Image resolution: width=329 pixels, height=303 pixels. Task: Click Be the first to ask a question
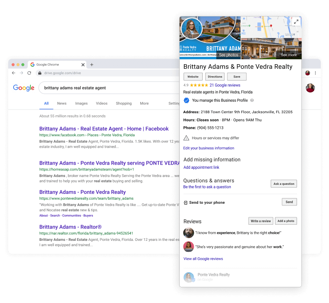tap(207, 187)
